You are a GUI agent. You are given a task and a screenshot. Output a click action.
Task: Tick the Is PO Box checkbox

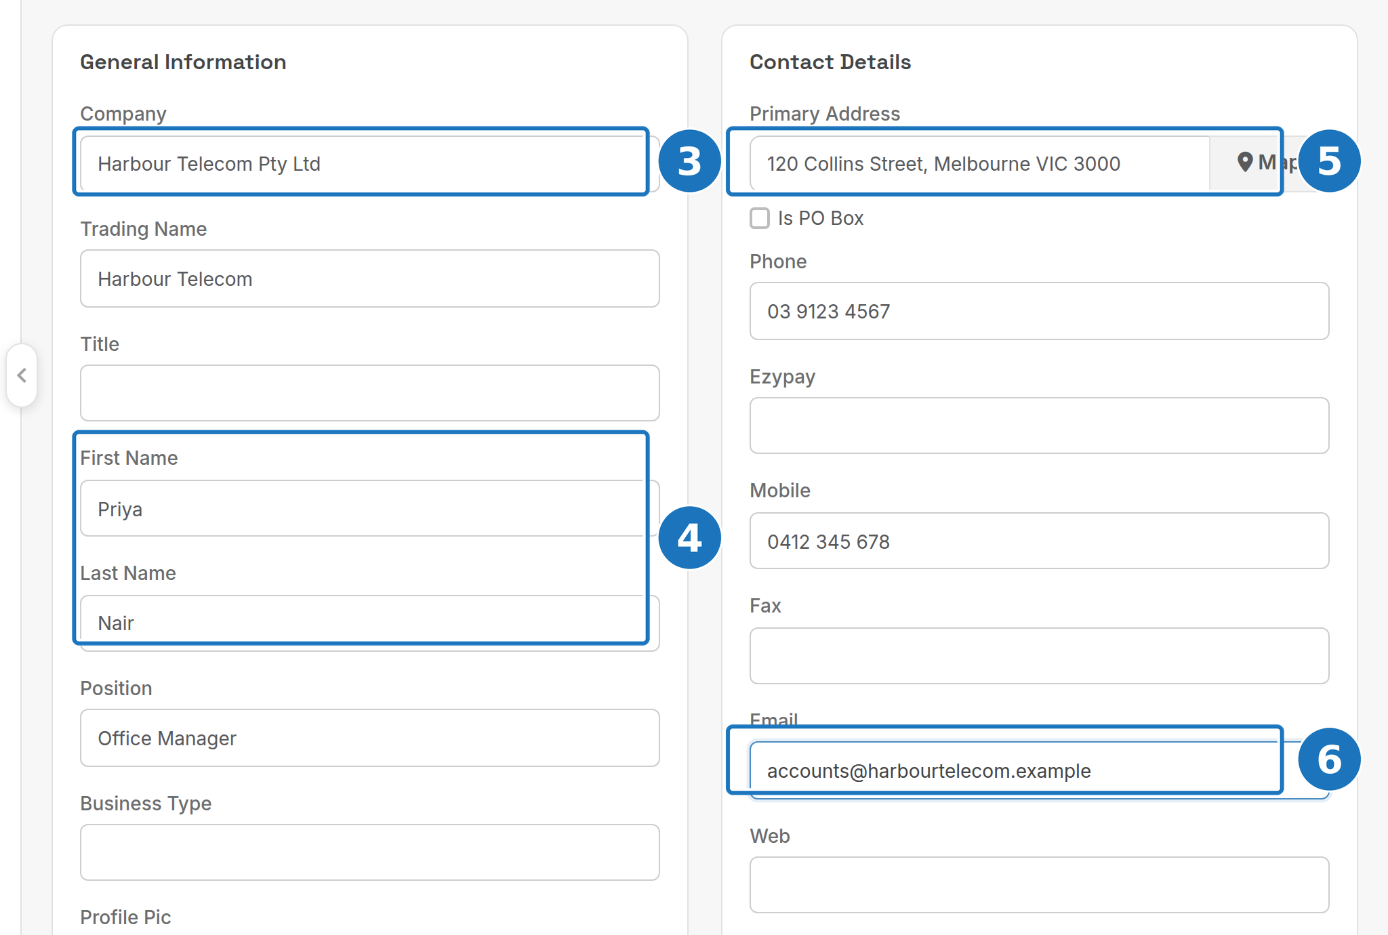(x=760, y=218)
